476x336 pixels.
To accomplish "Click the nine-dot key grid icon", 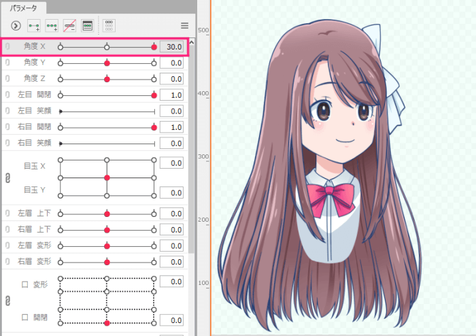I will click(109, 26).
